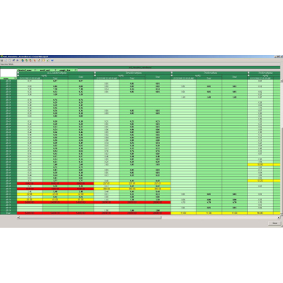Collapse the first chemical column group box
283x283 pixels.
pyautogui.click(x=18, y=72)
